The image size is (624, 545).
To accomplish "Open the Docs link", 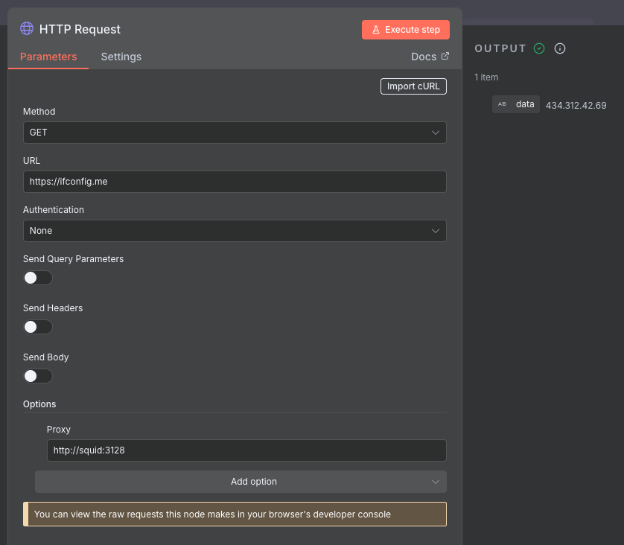I will coord(430,57).
